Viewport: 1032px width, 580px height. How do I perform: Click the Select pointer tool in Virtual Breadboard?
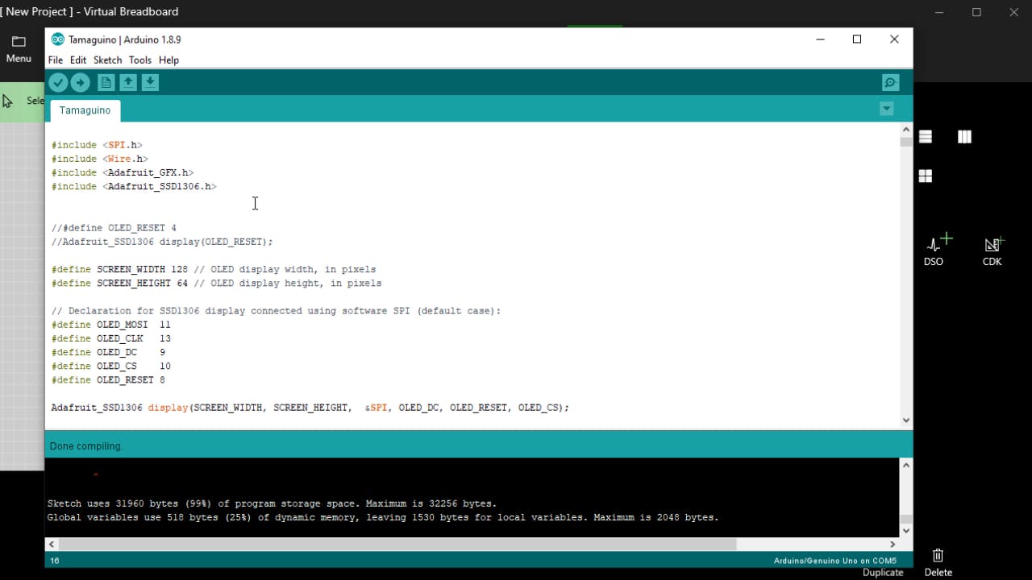(x=22, y=101)
